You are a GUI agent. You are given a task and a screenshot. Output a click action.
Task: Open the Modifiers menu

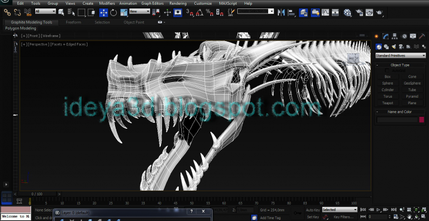point(107,4)
